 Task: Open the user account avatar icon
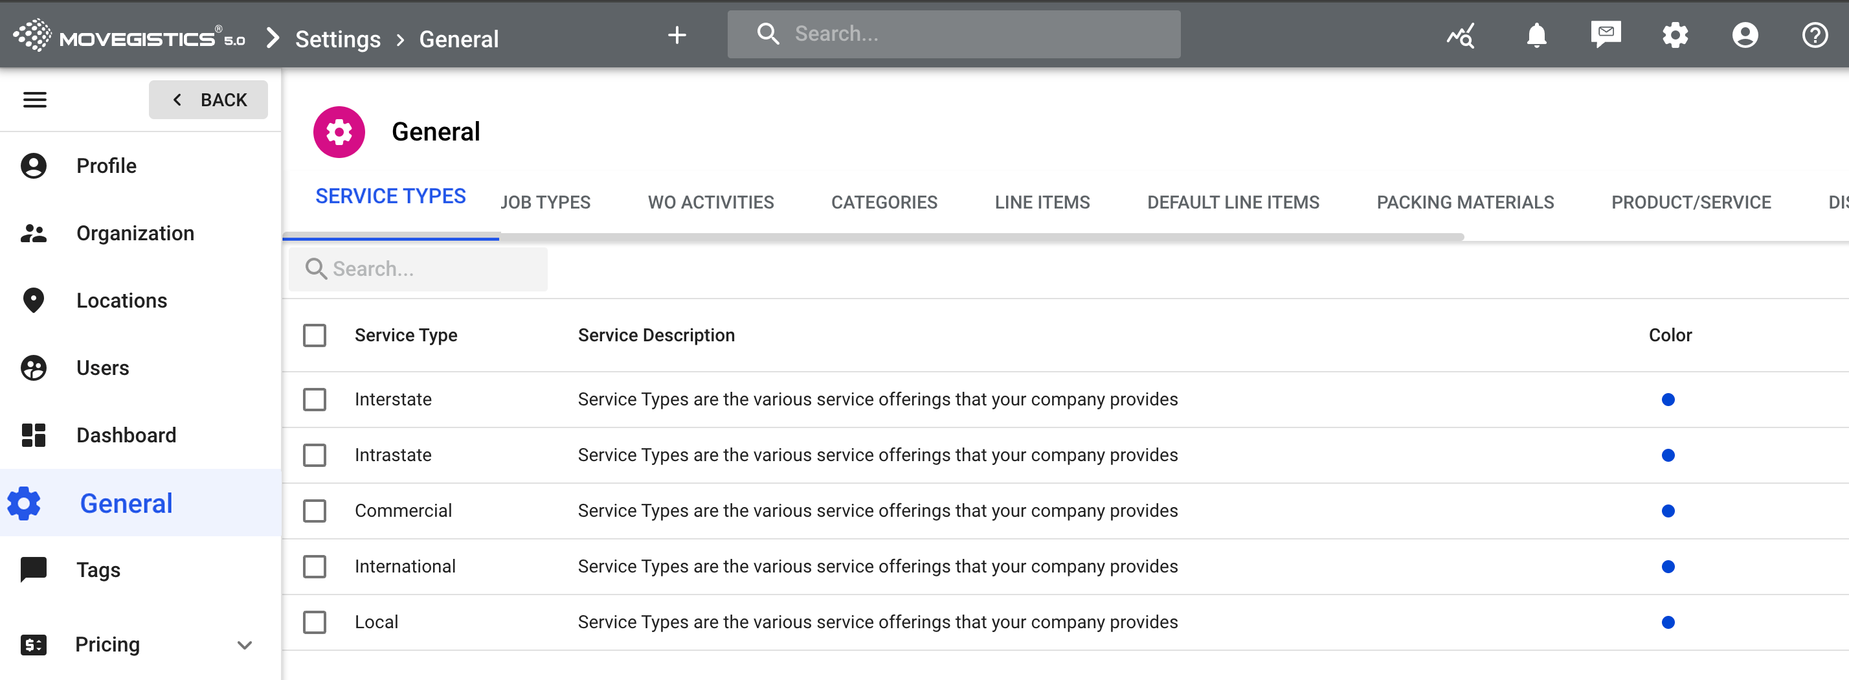pyautogui.click(x=1744, y=34)
